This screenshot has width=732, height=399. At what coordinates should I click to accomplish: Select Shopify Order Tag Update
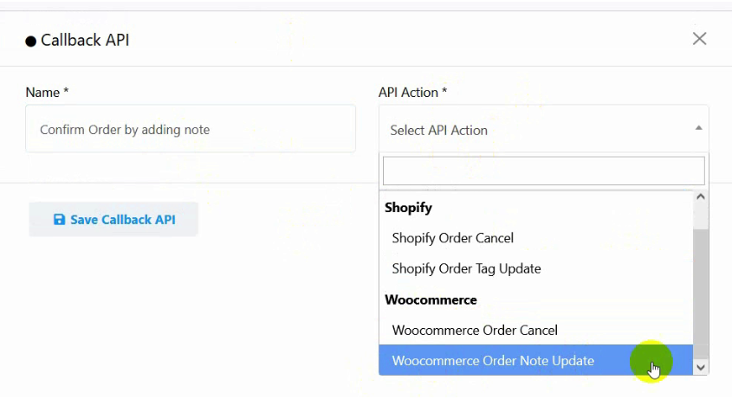coord(536,269)
